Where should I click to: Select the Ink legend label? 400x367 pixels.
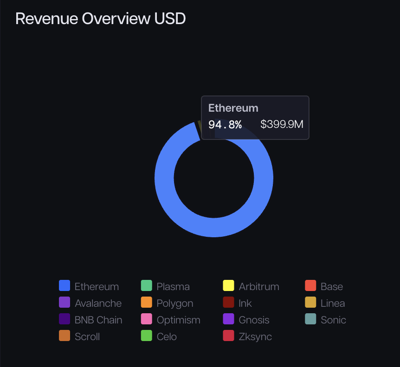[245, 304]
